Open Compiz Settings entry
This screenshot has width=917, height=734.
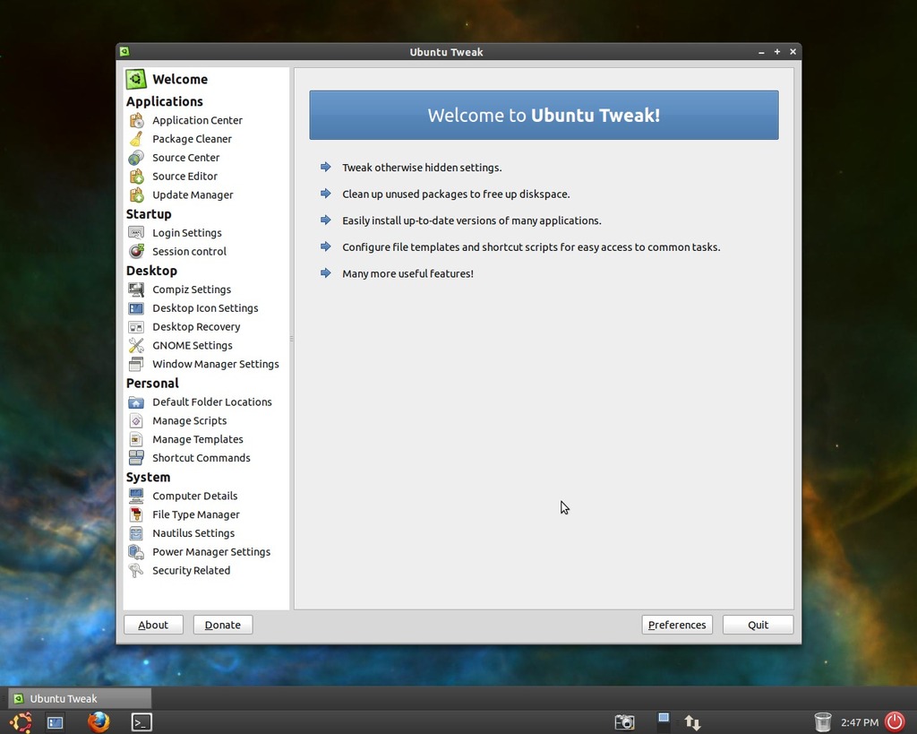[x=192, y=289]
